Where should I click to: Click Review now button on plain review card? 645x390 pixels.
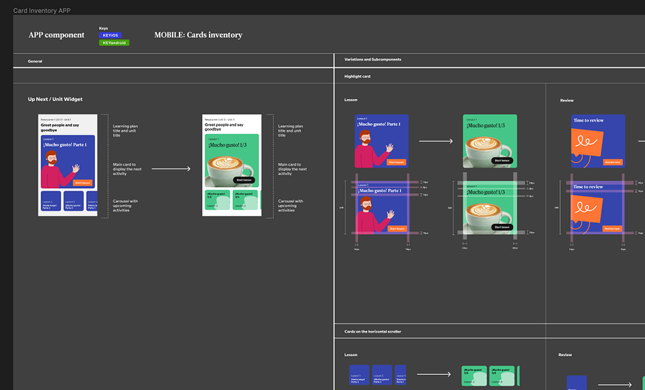pos(613,162)
